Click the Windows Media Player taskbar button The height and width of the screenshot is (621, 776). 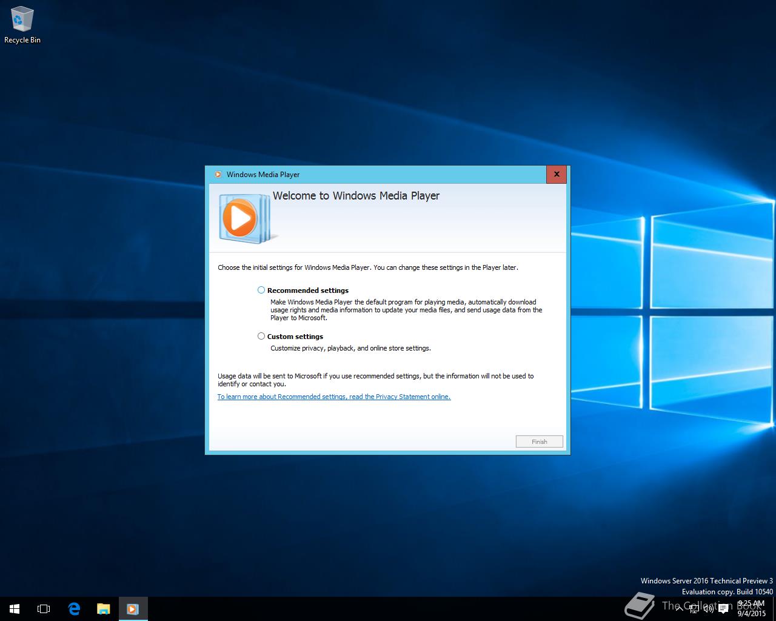(133, 609)
